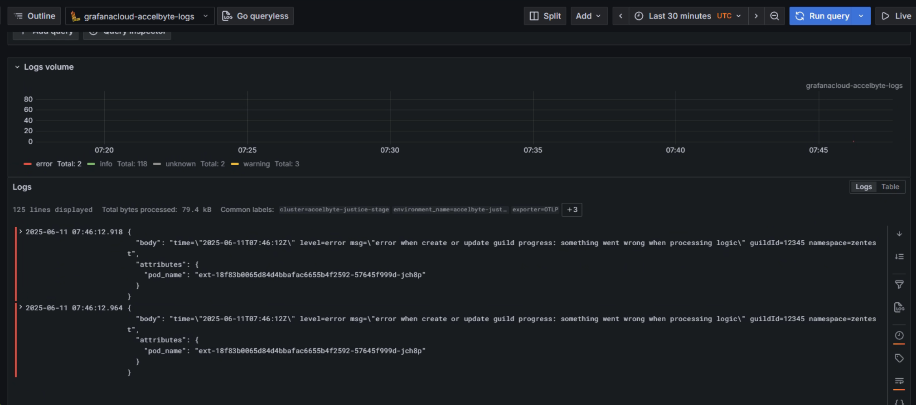Click the Run query button
This screenshot has height=405, width=916.
(x=821, y=16)
